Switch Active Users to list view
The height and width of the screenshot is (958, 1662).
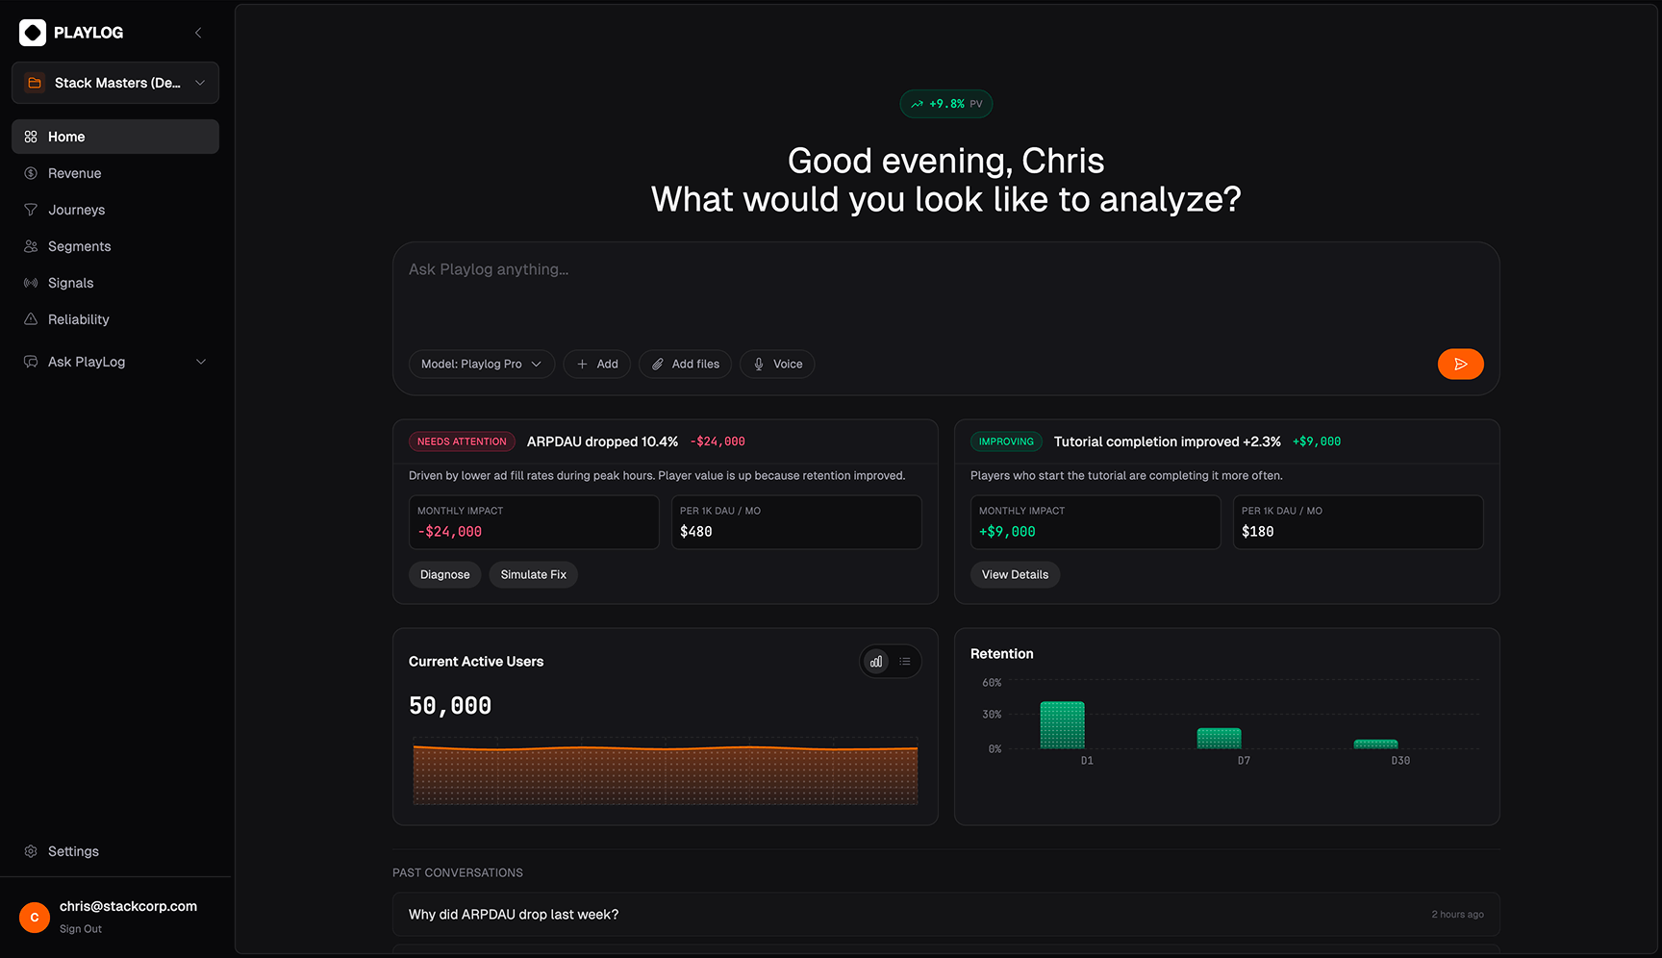905,662
